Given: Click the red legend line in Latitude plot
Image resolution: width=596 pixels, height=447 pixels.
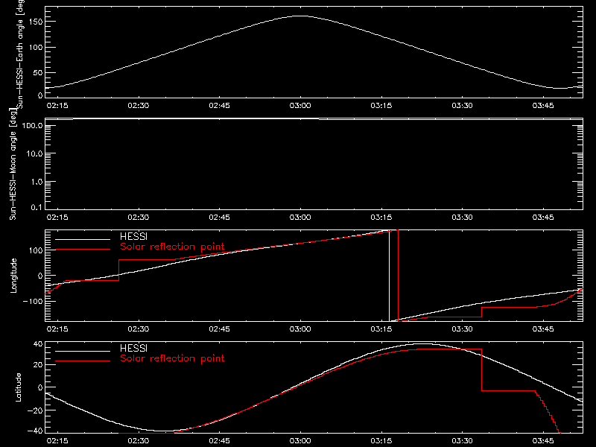Looking at the screenshot, I should pyautogui.click(x=83, y=361).
